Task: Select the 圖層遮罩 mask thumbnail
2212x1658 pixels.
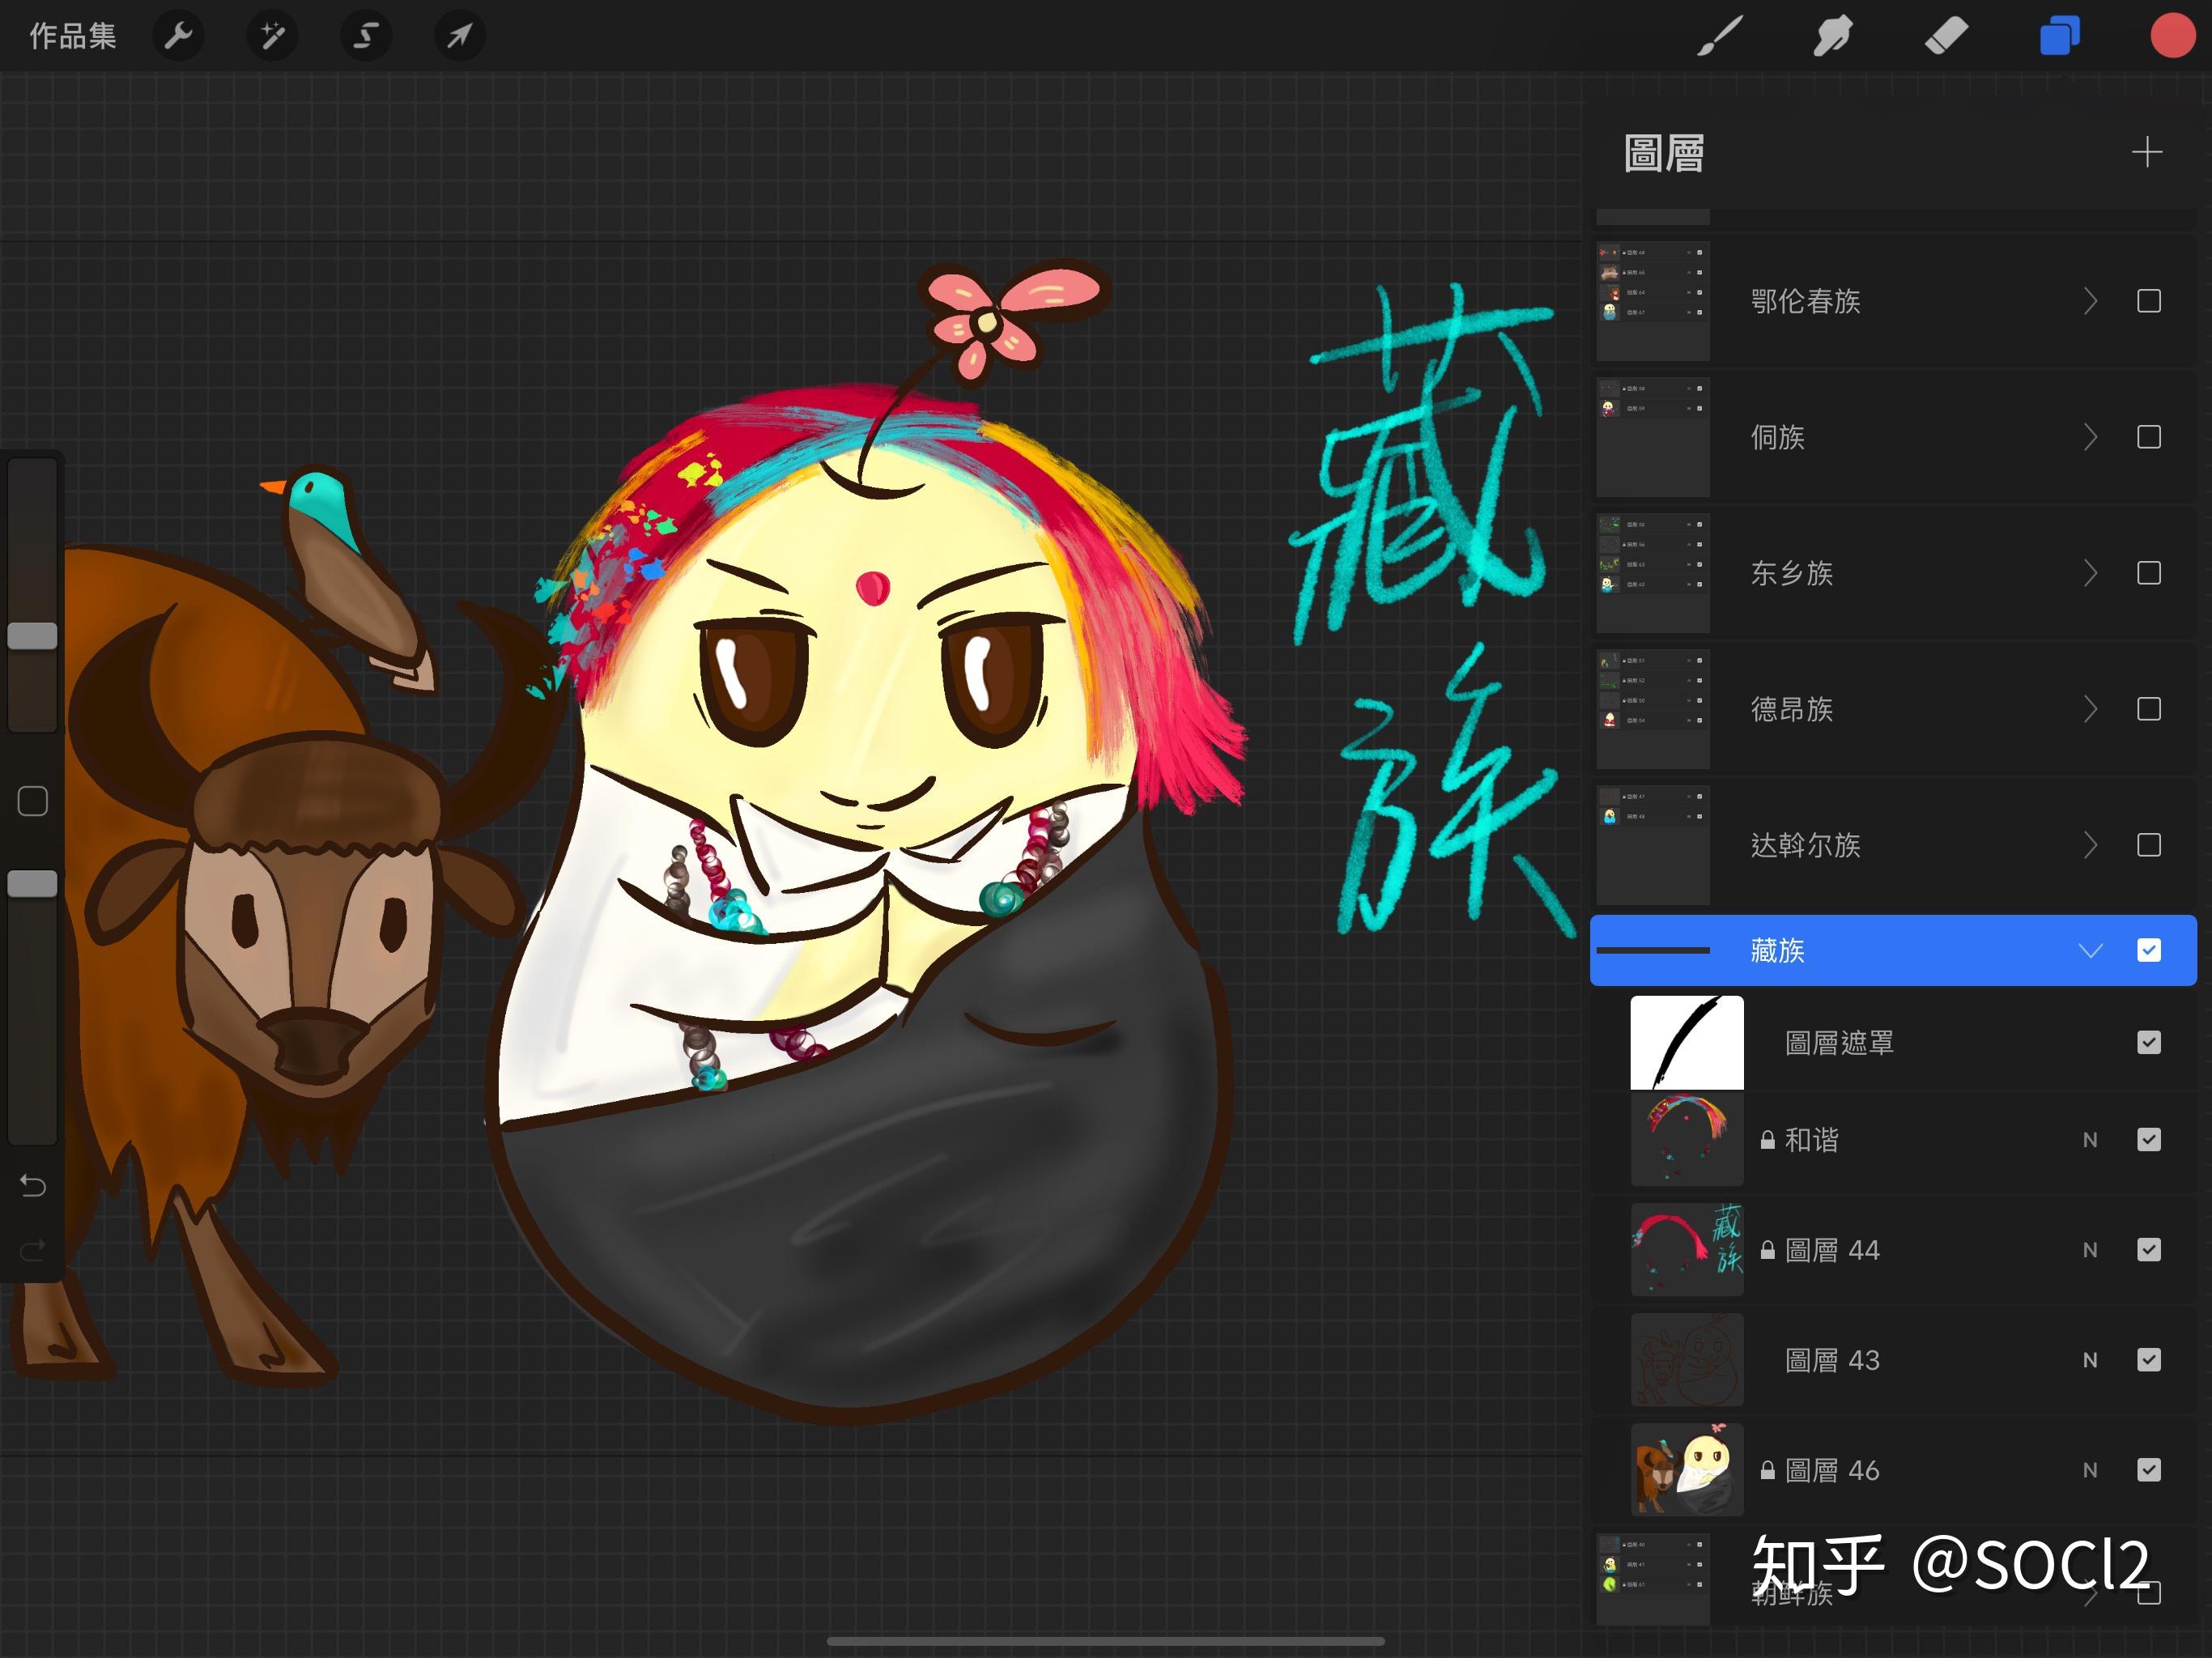Action: coord(1687,1042)
